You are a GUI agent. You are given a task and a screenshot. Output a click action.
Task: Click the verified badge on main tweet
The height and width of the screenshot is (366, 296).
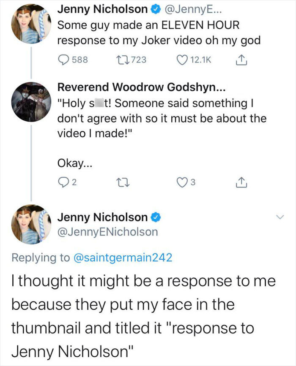(156, 217)
